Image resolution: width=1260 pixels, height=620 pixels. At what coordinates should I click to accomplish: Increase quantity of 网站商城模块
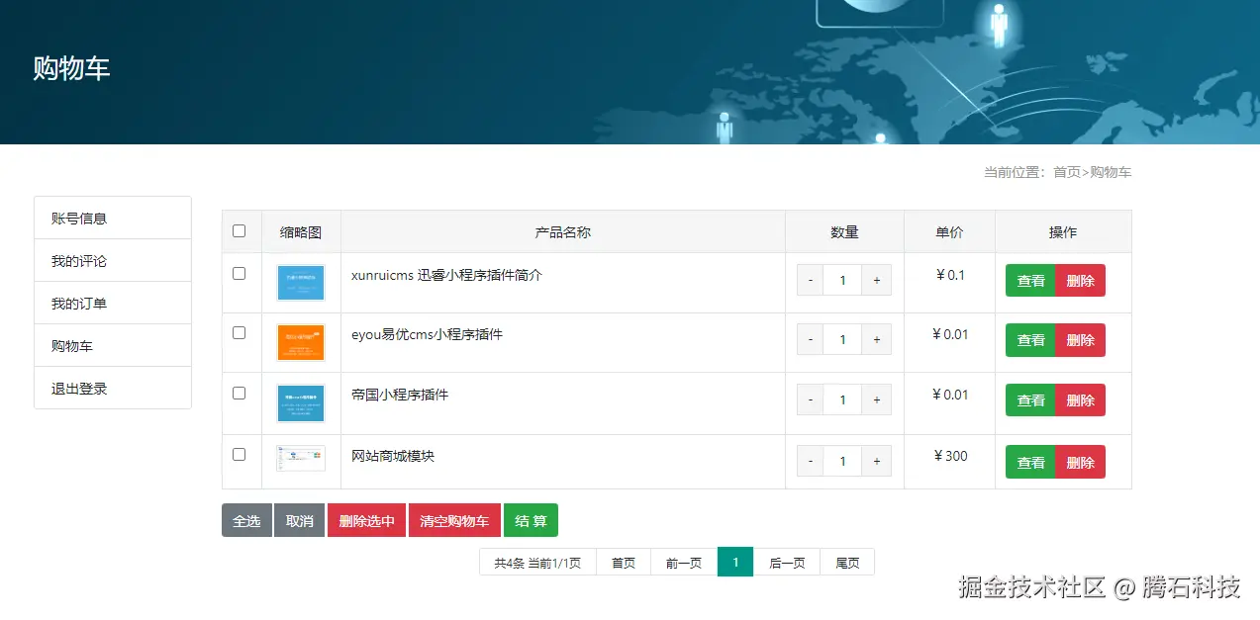[x=876, y=462]
